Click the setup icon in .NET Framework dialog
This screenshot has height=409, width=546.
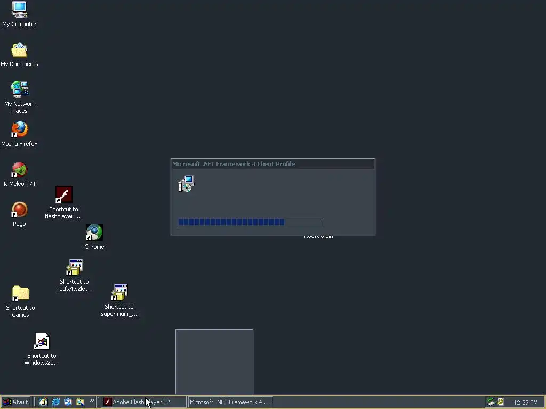pos(186,184)
